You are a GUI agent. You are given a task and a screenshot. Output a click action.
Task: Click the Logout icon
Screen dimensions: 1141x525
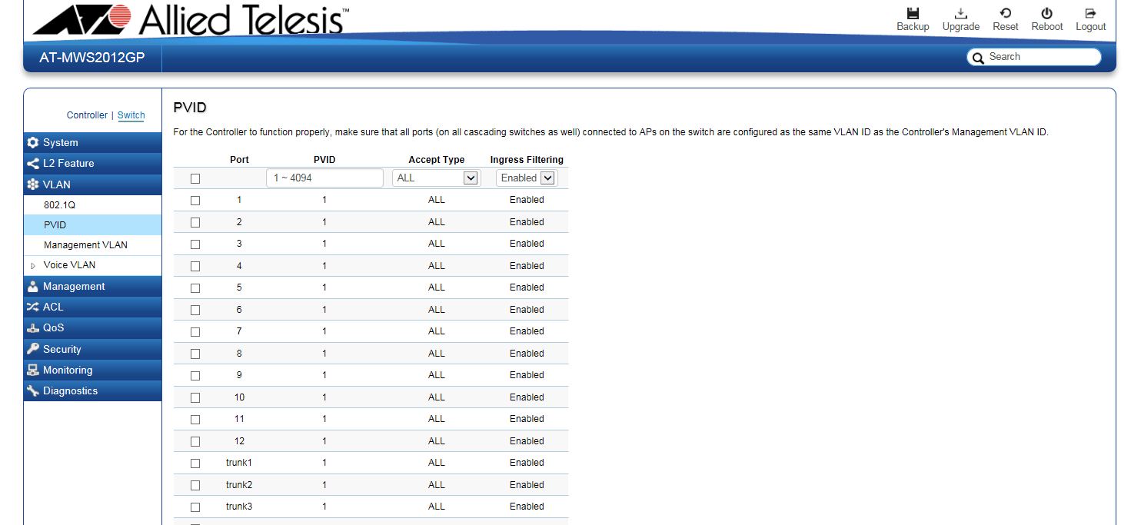[x=1090, y=13]
